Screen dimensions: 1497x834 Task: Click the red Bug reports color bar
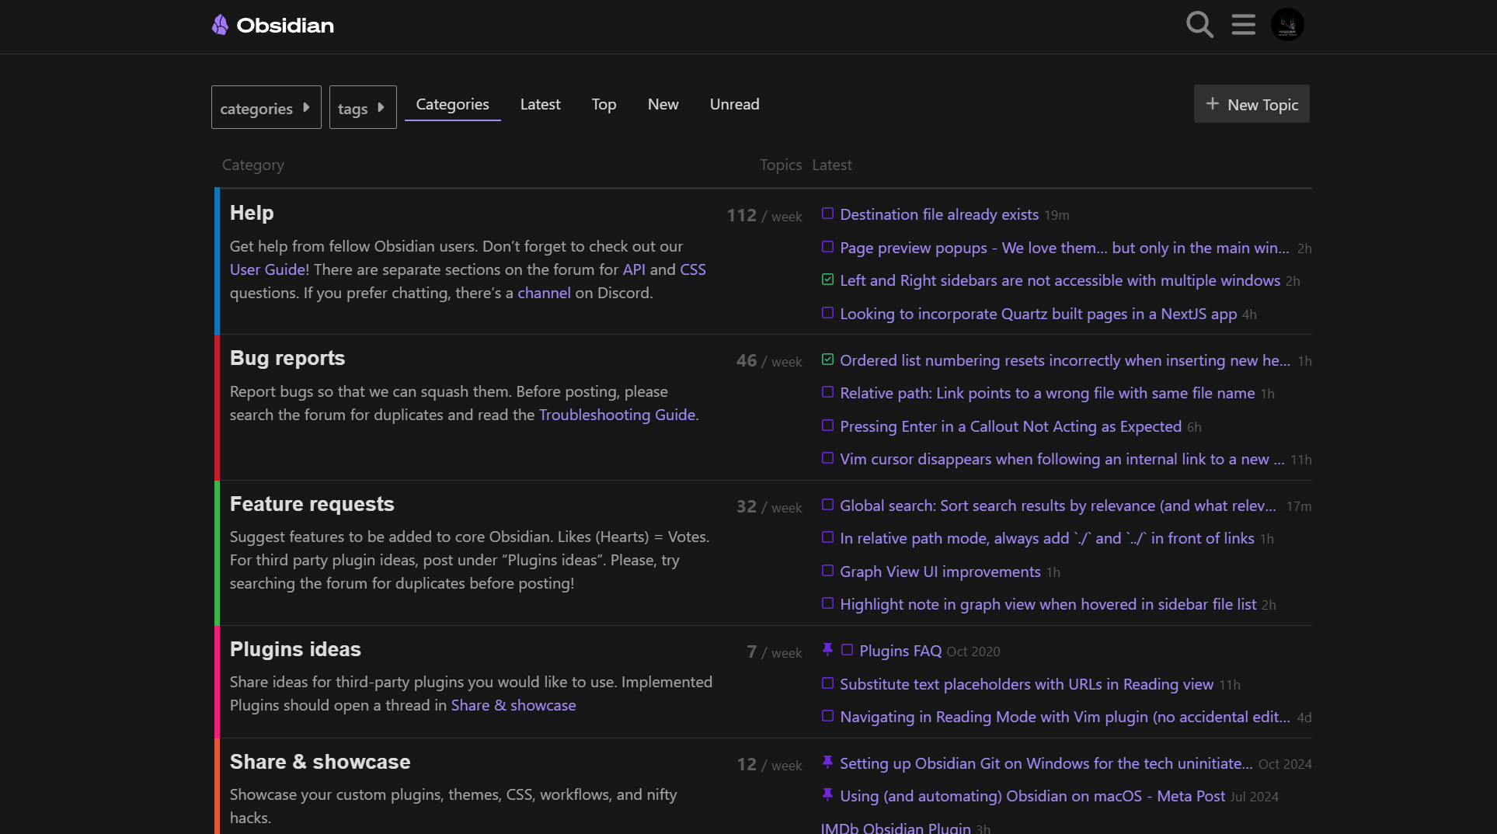click(218, 407)
